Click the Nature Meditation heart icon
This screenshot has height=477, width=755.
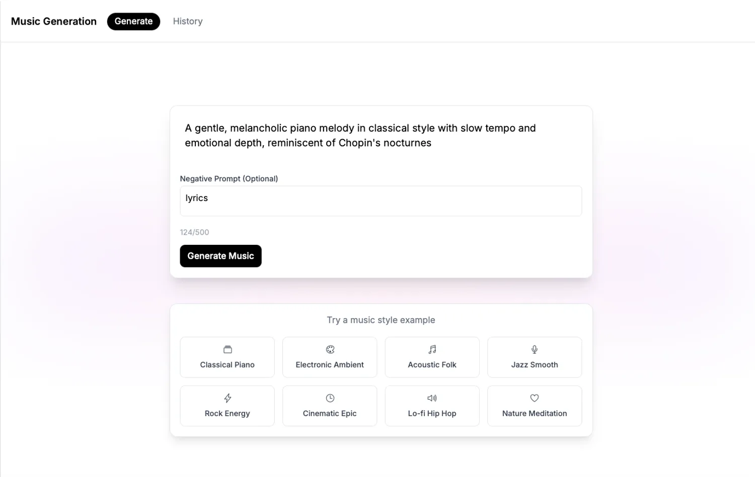pyautogui.click(x=535, y=398)
